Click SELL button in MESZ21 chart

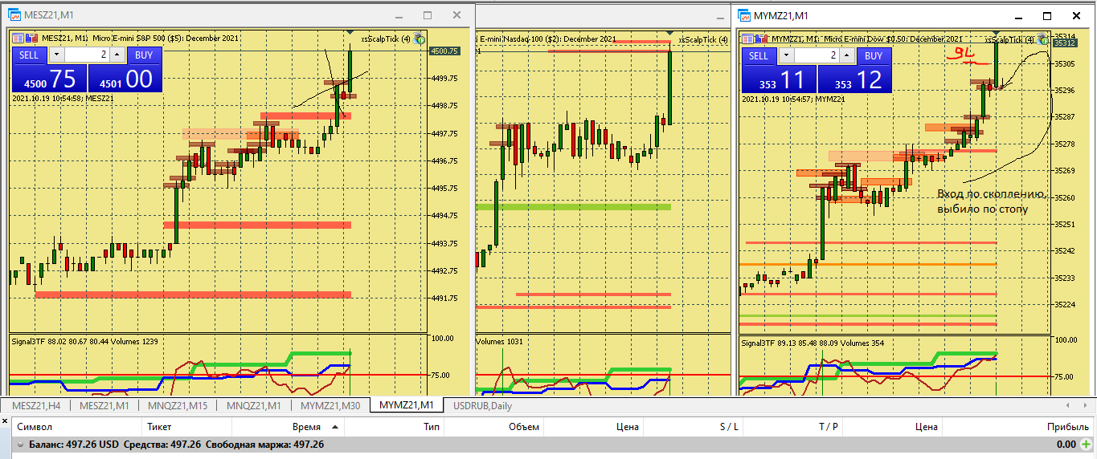point(29,55)
